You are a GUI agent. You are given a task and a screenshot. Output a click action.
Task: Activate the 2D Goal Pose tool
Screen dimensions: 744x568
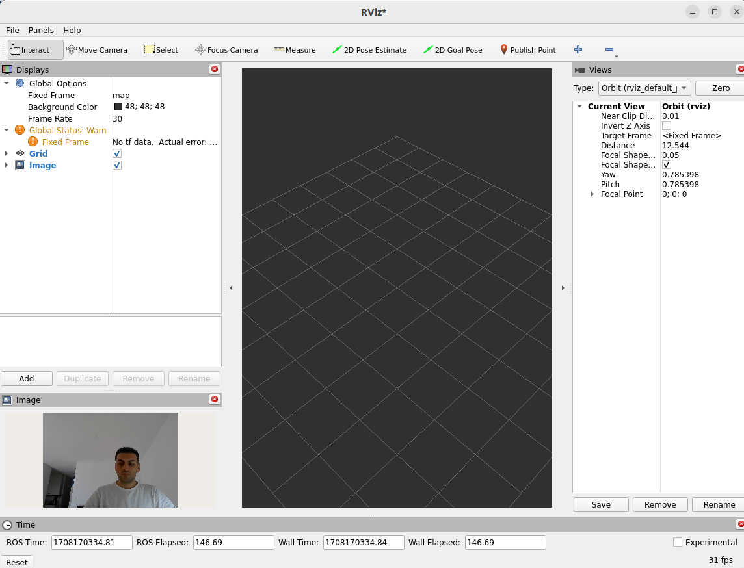453,50
